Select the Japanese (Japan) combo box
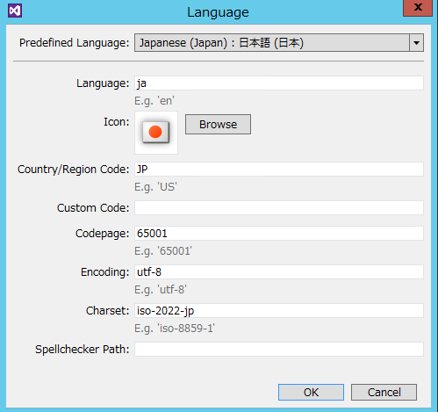The height and width of the screenshot is (412, 438). pyautogui.click(x=279, y=43)
